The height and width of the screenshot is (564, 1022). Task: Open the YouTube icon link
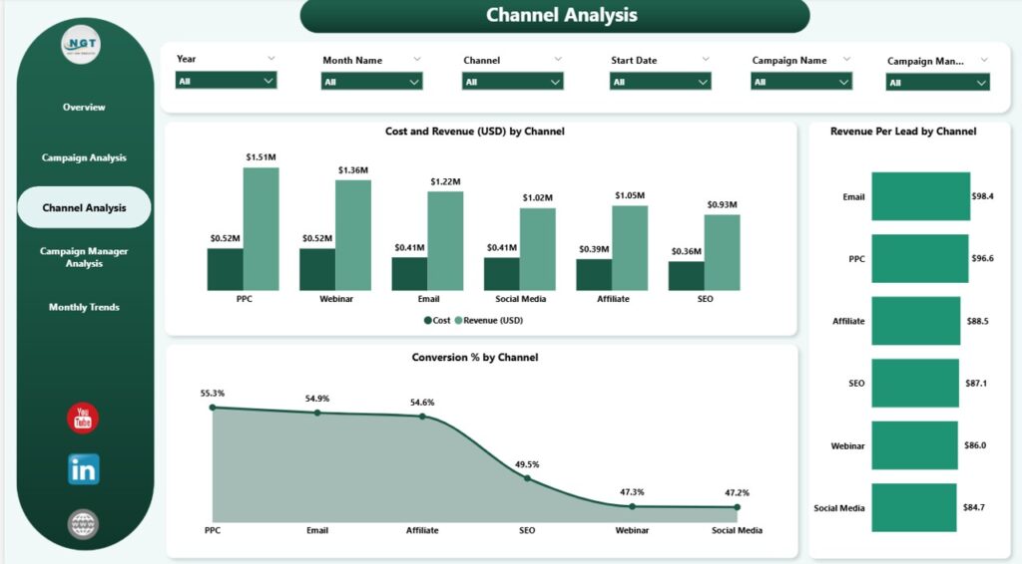coord(83,419)
